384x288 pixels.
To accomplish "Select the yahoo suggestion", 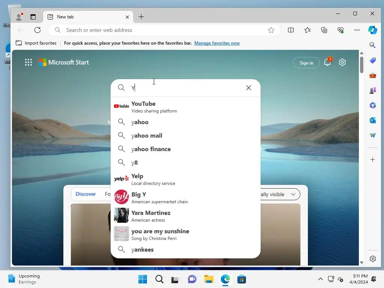I will pyautogui.click(x=185, y=122).
